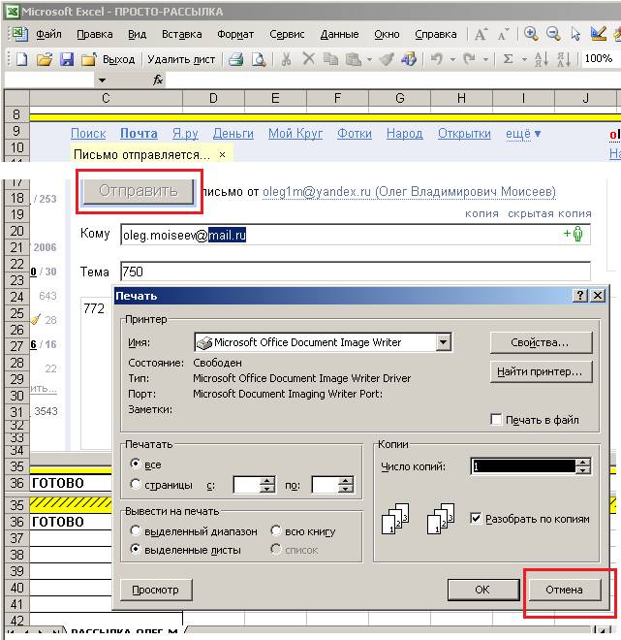
Task: Click the Undo arrow icon
Action: 436,59
